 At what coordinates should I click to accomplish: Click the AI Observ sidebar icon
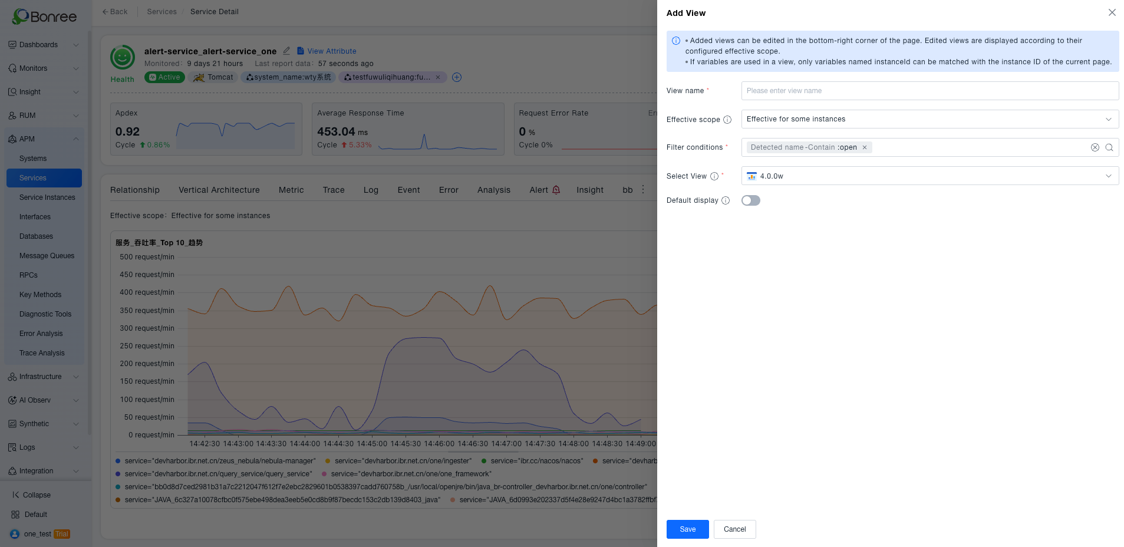click(12, 400)
